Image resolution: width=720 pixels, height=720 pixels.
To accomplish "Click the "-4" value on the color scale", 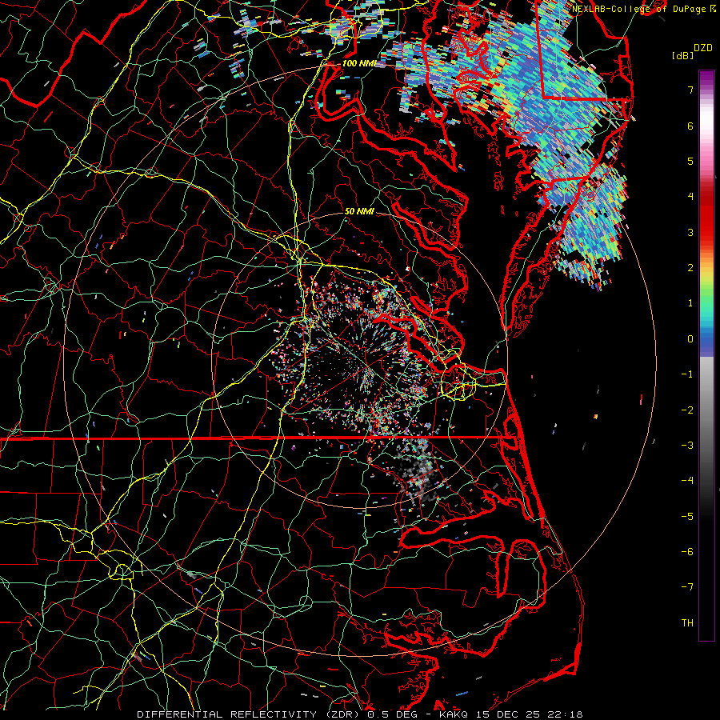I will (687, 481).
